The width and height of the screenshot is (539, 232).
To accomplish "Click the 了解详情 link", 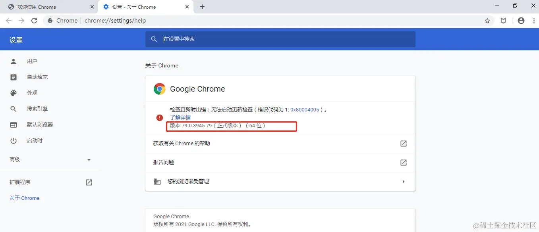I will (180, 117).
